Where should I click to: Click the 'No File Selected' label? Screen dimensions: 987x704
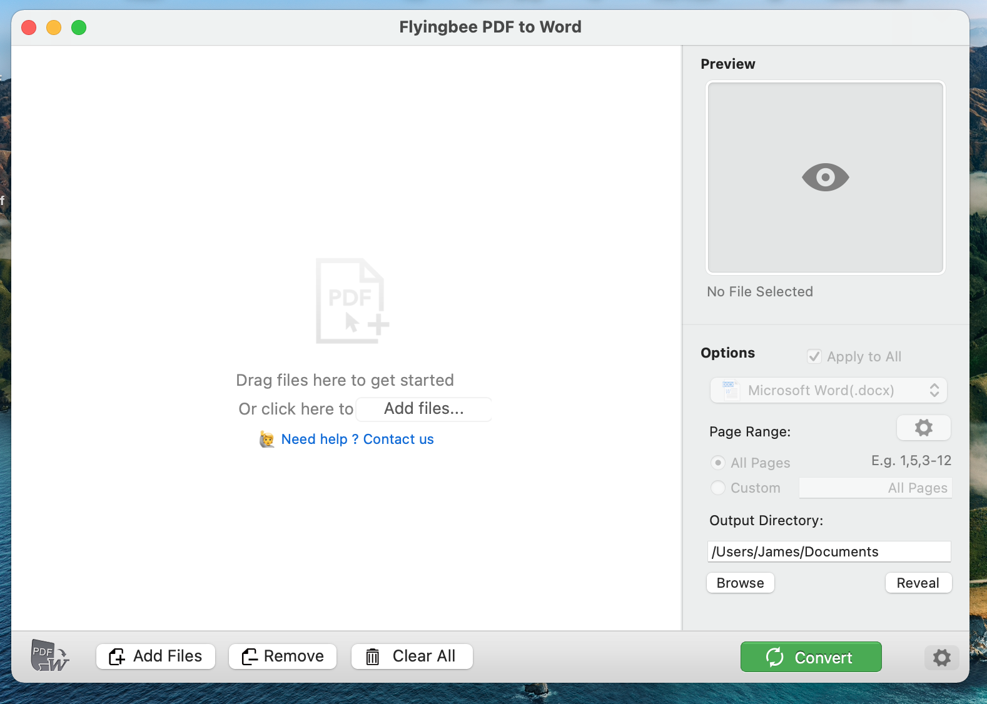(760, 292)
